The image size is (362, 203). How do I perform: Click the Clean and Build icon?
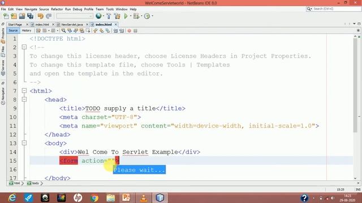click(117, 16)
